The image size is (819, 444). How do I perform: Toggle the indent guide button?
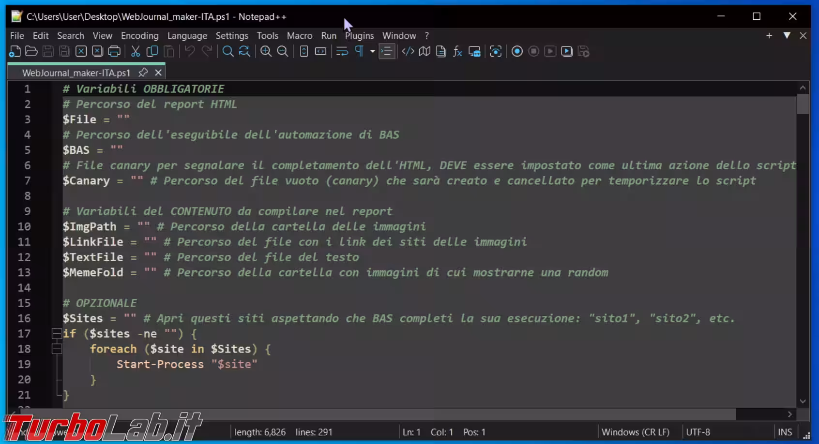click(387, 51)
